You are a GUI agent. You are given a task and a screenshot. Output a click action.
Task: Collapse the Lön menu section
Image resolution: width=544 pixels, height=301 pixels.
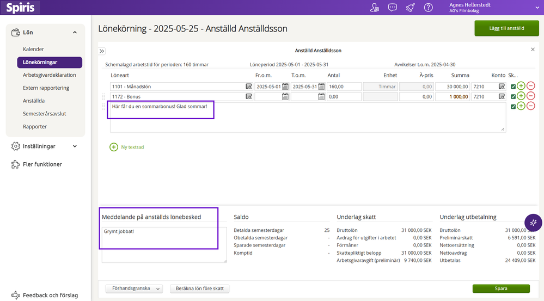click(x=75, y=33)
